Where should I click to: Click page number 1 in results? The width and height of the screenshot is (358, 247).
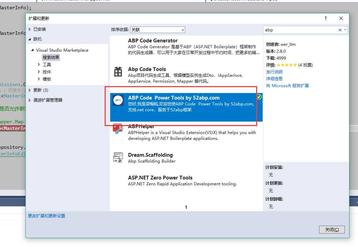pos(186,207)
